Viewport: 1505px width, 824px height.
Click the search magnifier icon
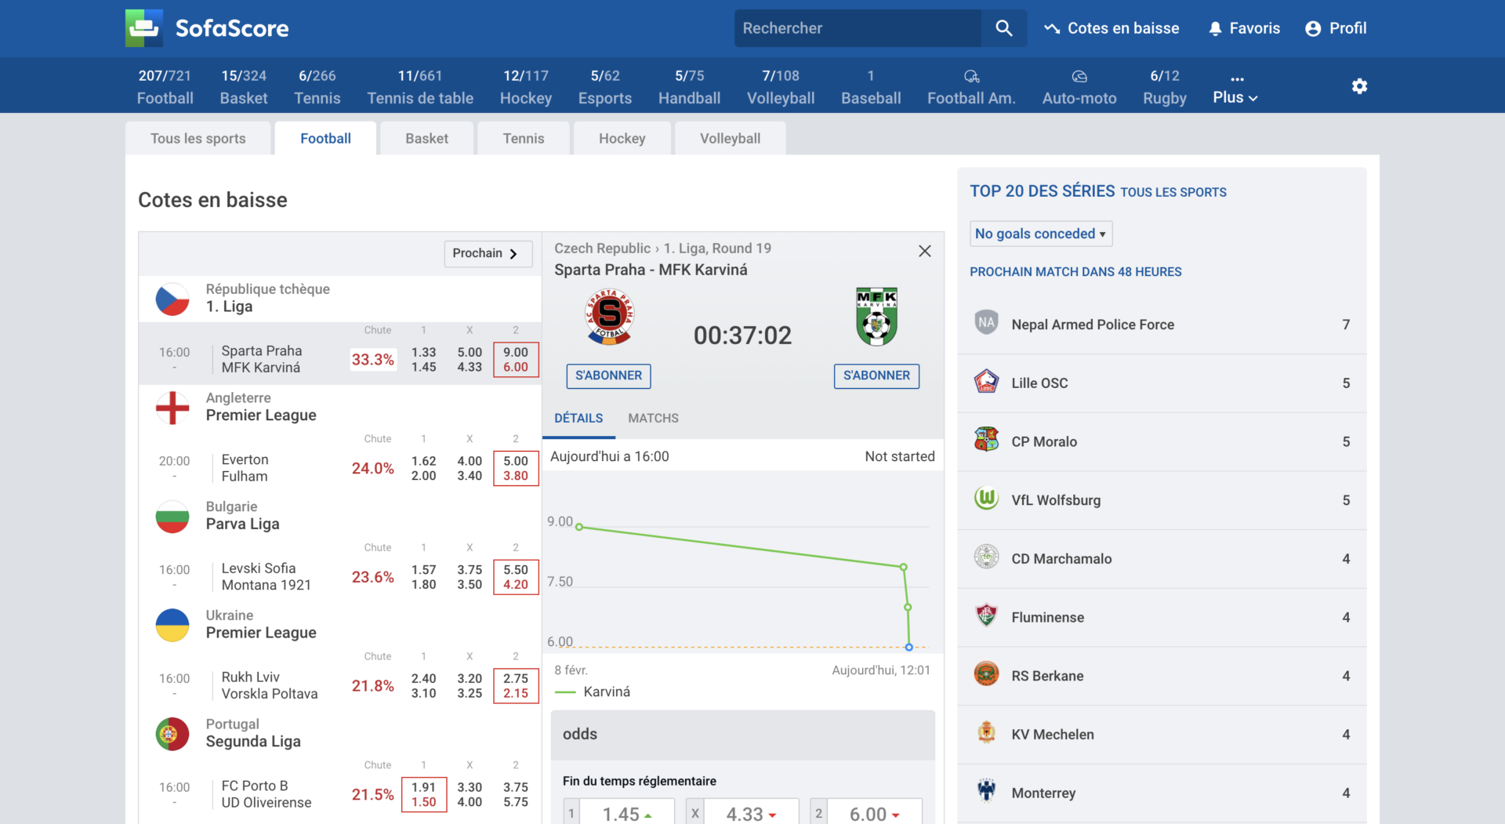(x=1003, y=28)
